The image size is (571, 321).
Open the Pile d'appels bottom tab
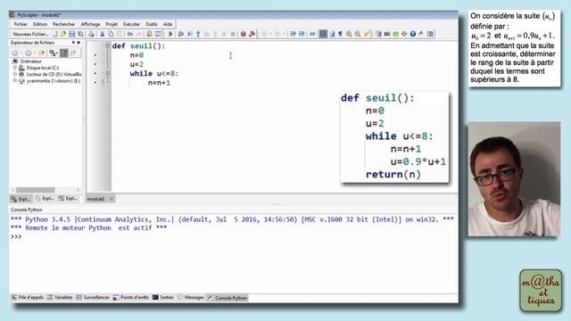tap(28, 298)
